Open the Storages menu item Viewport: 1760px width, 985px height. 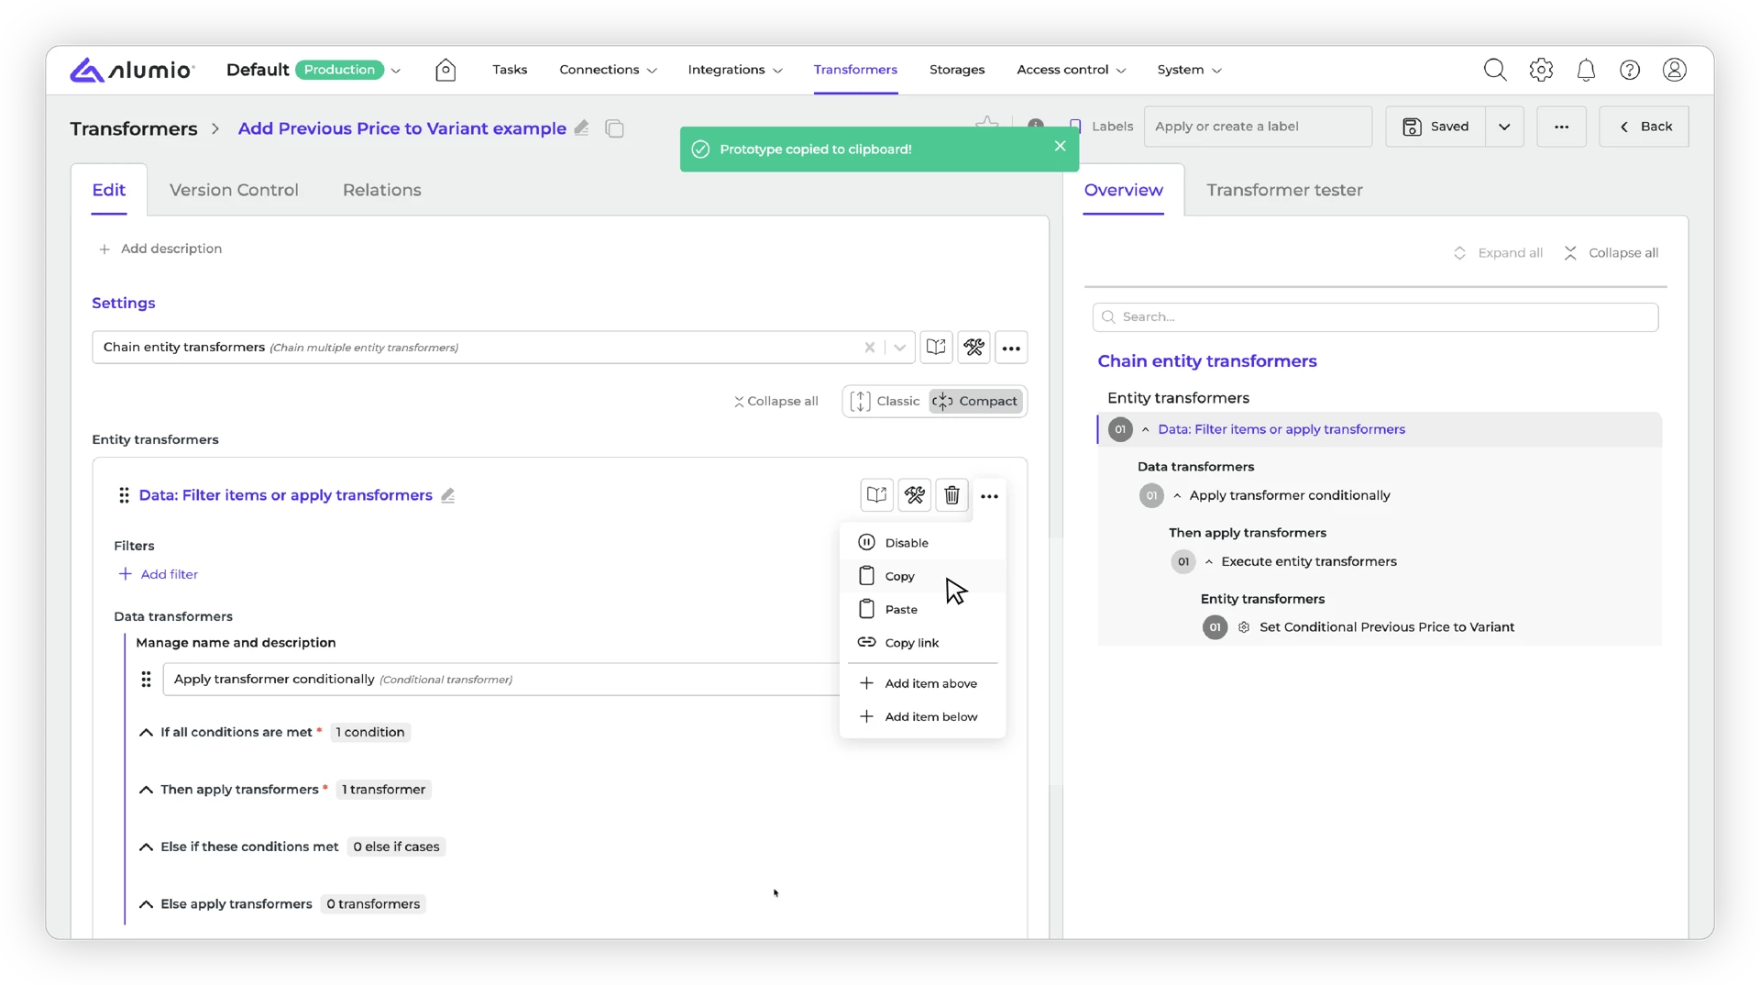point(957,70)
